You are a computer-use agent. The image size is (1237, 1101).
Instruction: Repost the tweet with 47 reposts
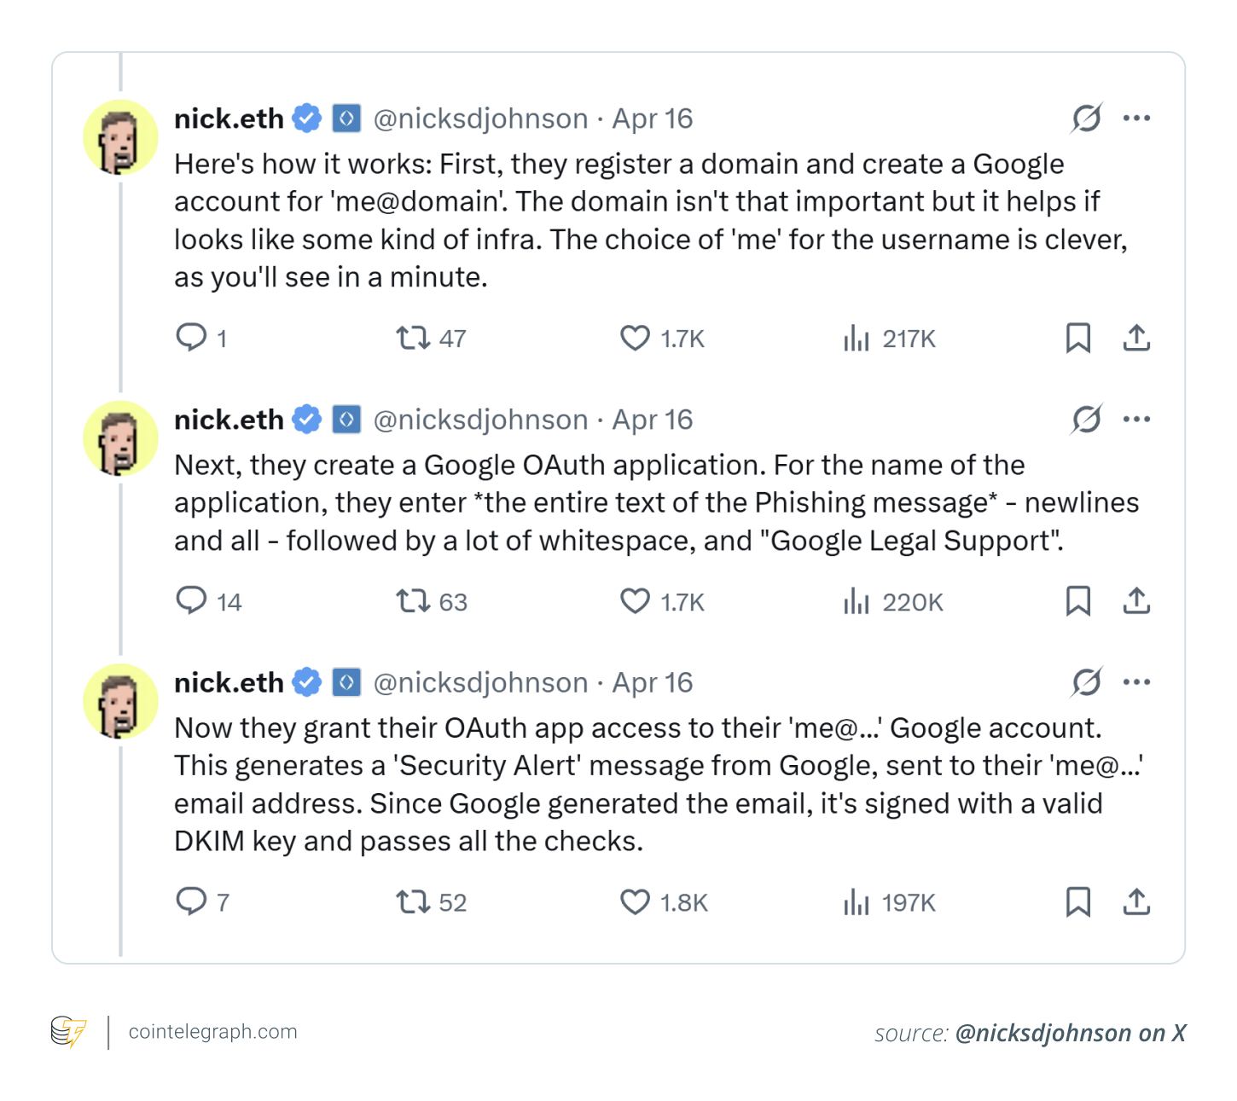click(414, 339)
